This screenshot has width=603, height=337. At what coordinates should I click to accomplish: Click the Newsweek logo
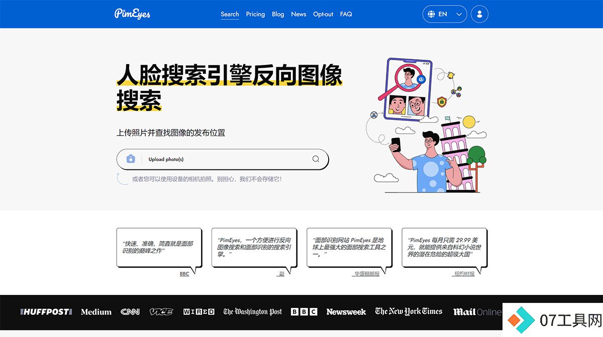point(346,312)
